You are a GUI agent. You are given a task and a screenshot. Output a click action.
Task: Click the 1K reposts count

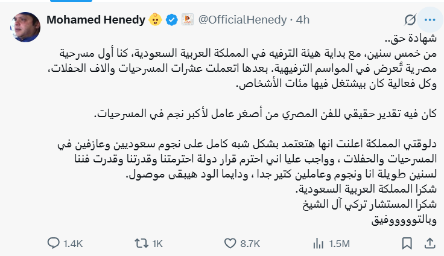point(156,243)
